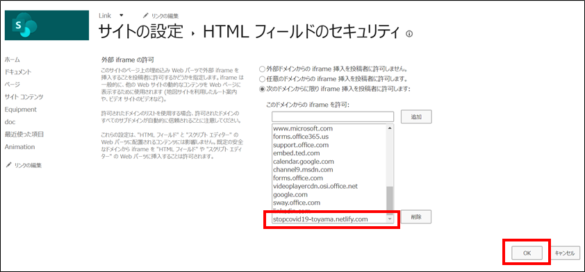Select channel9.msdn.com in domain list

pyautogui.click(x=303, y=169)
